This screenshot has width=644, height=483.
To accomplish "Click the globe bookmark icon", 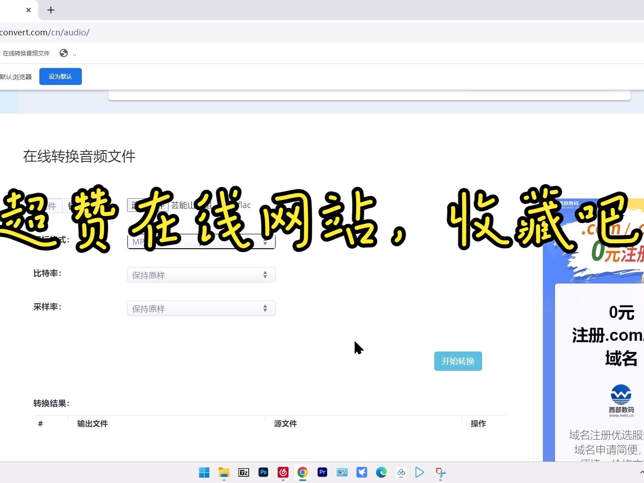I will click(64, 53).
